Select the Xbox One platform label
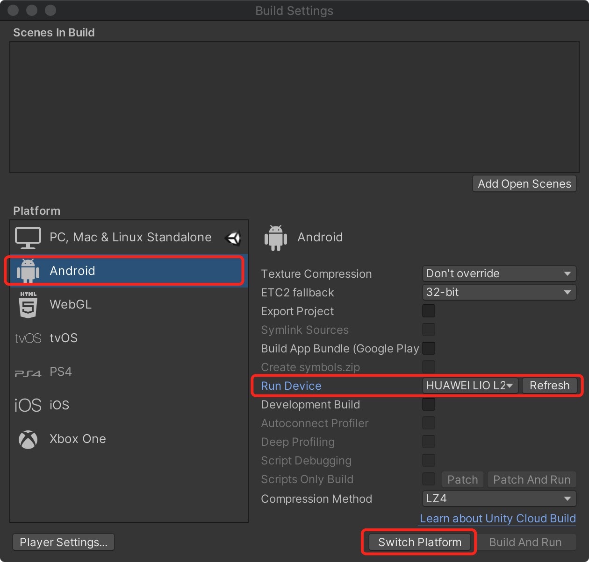589x562 pixels. [x=78, y=439]
